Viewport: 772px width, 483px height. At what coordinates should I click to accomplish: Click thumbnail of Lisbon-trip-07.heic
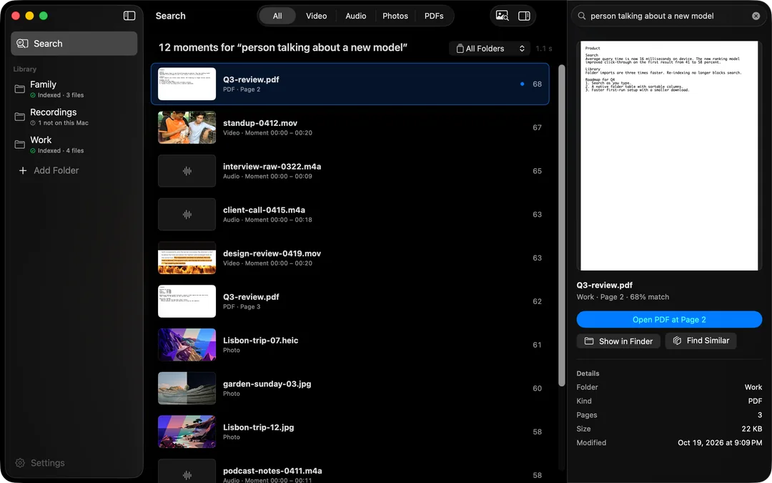click(187, 344)
